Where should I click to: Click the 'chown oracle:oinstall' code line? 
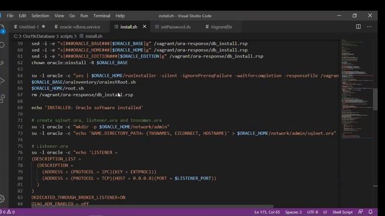click(x=79, y=63)
